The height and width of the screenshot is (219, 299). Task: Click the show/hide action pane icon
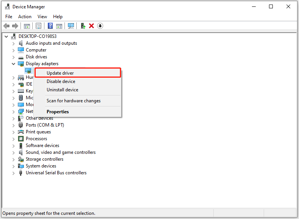(x=59, y=26)
